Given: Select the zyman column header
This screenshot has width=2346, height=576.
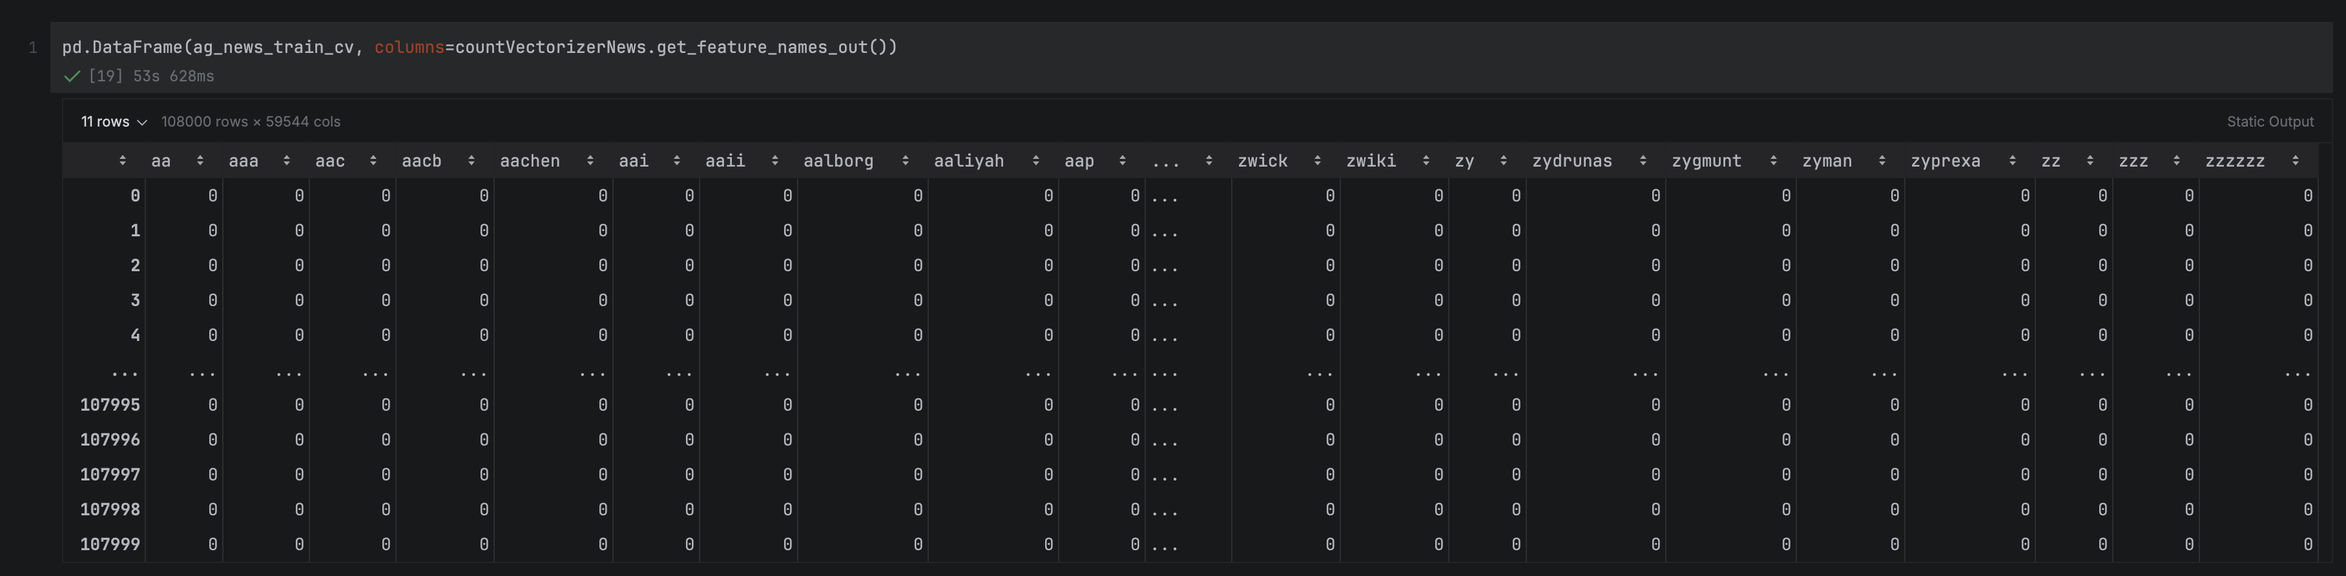Looking at the screenshot, I should click(x=1826, y=161).
